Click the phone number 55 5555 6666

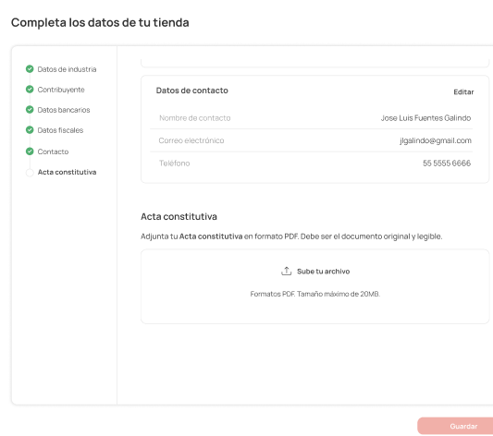(x=447, y=163)
